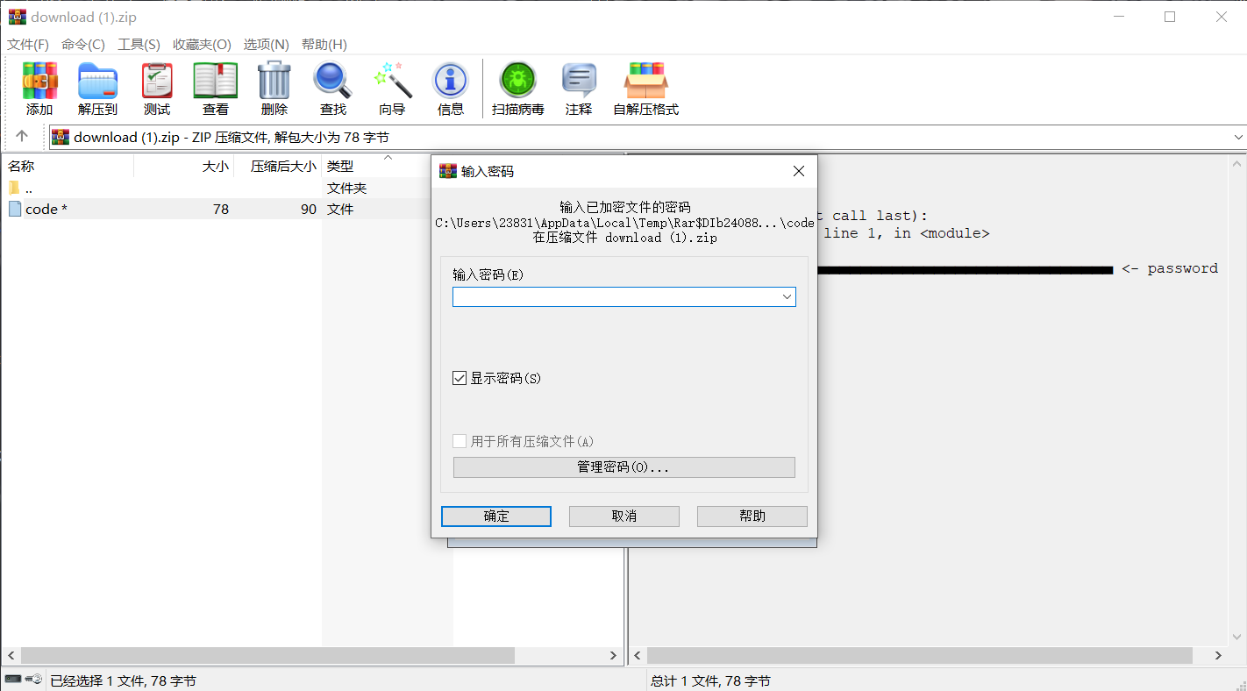1247x691 pixels.
Task: Click 已经选择 1 文件, 78 字节 status text
Action: (x=123, y=680)
